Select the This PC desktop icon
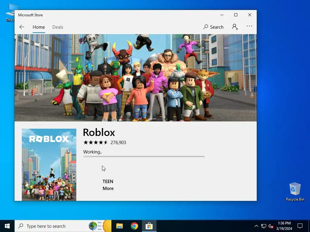The image size is (310, 232). pyautogui.click(x=10, y=12)
